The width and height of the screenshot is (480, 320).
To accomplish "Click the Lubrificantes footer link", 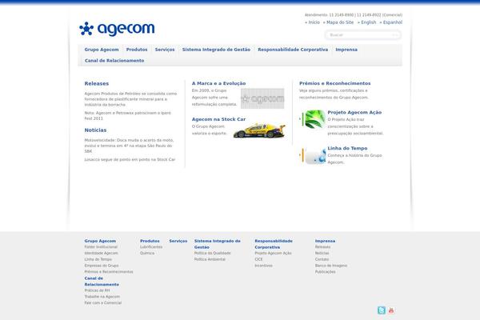I will pos(151,247).
